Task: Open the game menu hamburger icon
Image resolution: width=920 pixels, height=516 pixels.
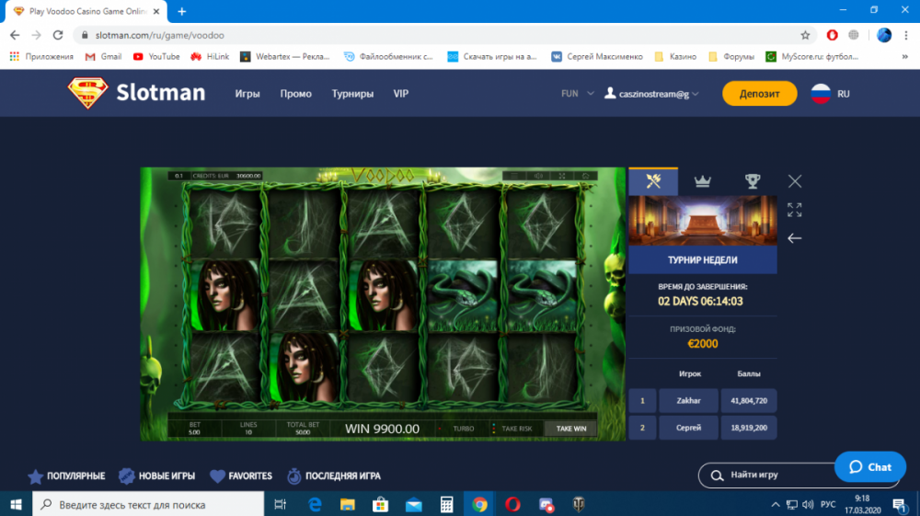Action: click(x=514, y=176)
